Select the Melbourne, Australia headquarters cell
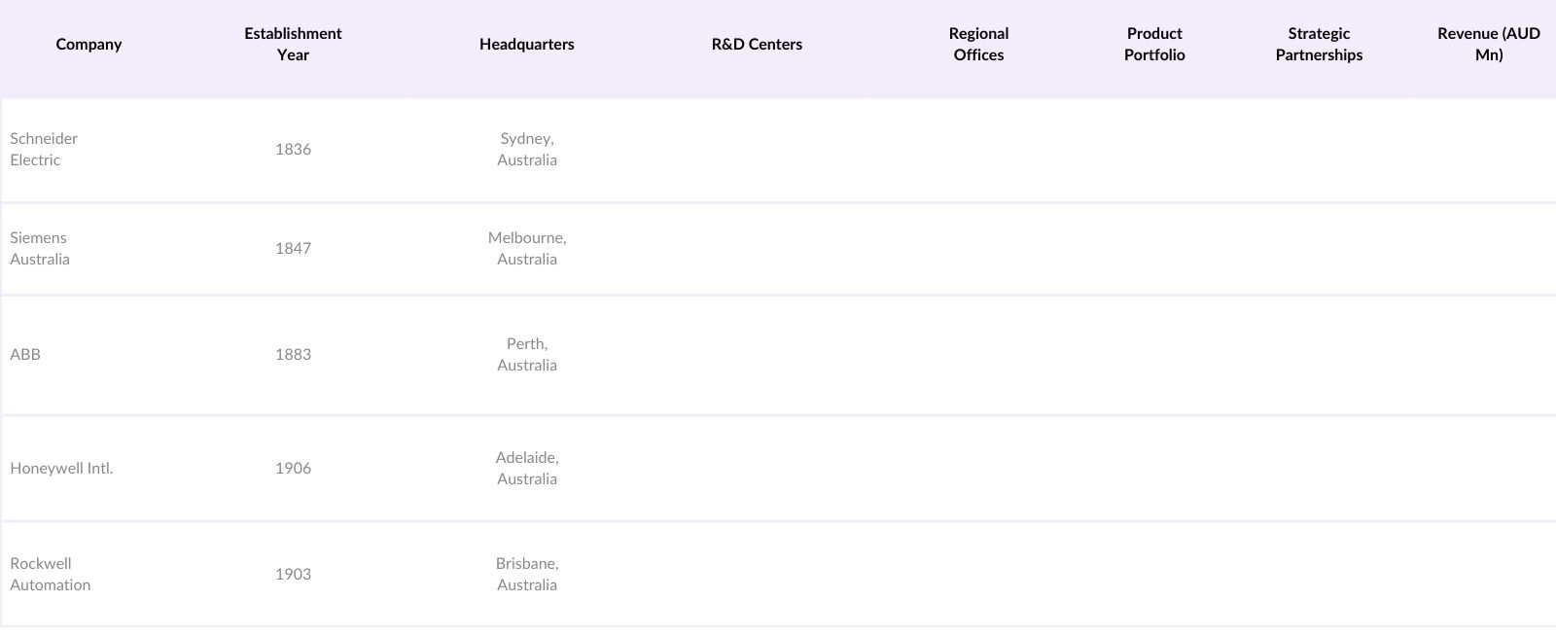 (x=527, y=248)
